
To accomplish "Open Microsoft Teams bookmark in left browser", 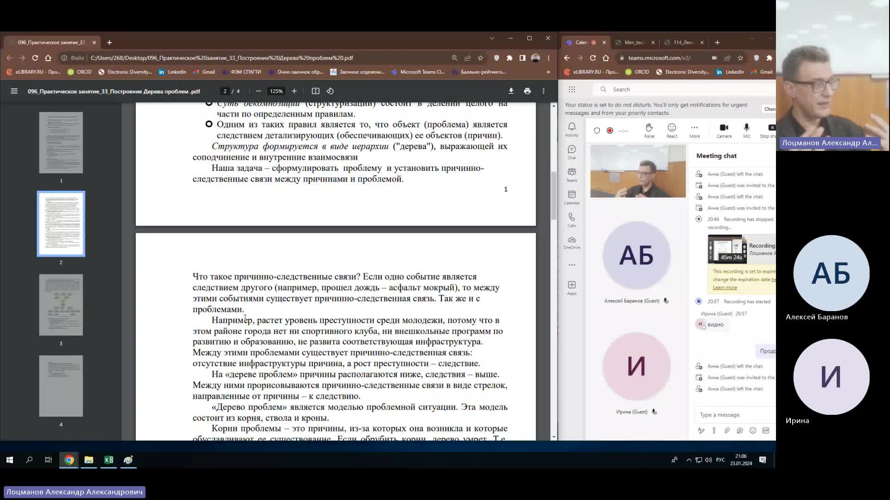I will [418, 72].
